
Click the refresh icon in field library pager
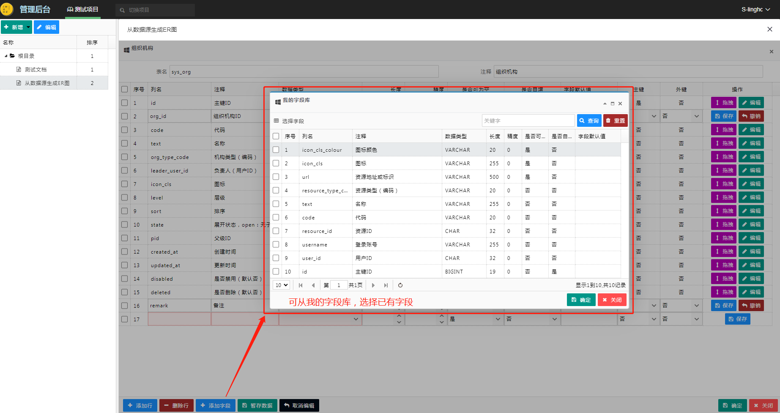pyautogui.click(x=400, y=285)
